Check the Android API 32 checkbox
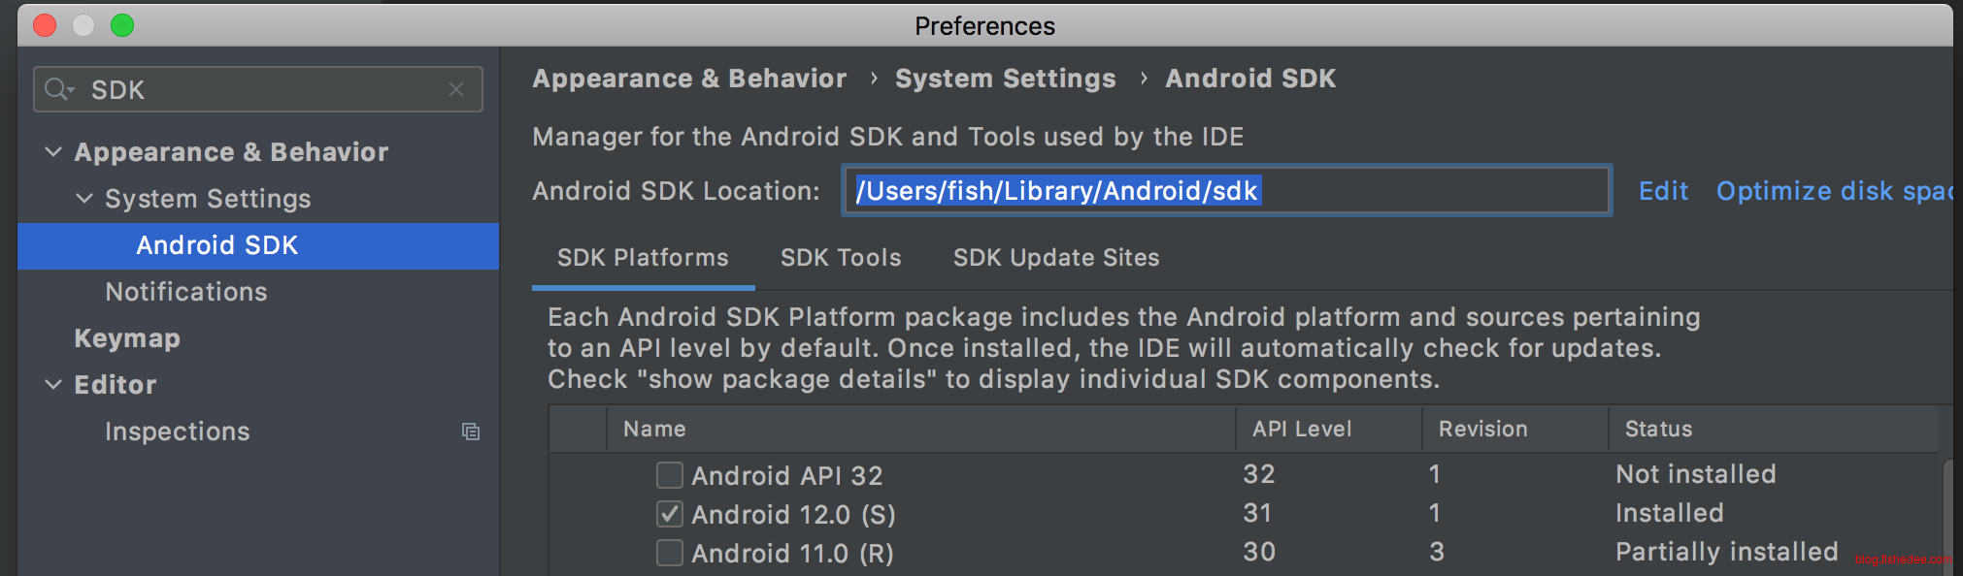This screenshot has width=1963, height=576. point(670,475)
